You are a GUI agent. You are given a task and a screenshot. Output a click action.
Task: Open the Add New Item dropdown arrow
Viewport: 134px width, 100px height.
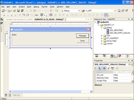[12, 11]
